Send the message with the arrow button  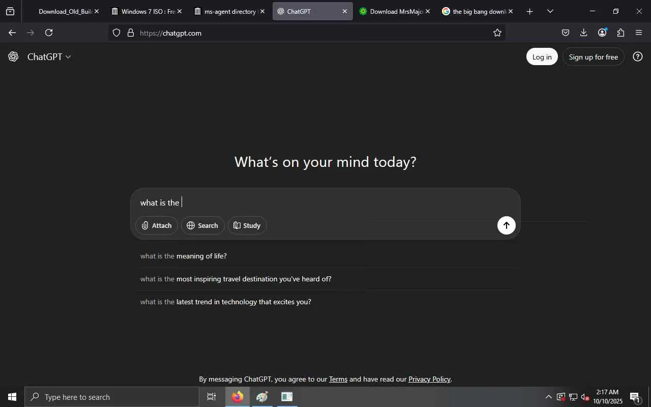click(x=507, y=225)
